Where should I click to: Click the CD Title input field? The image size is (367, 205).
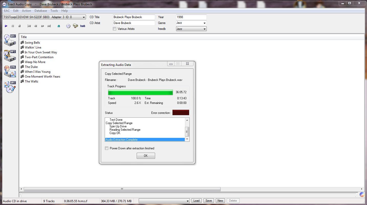[x=134, y=17]
